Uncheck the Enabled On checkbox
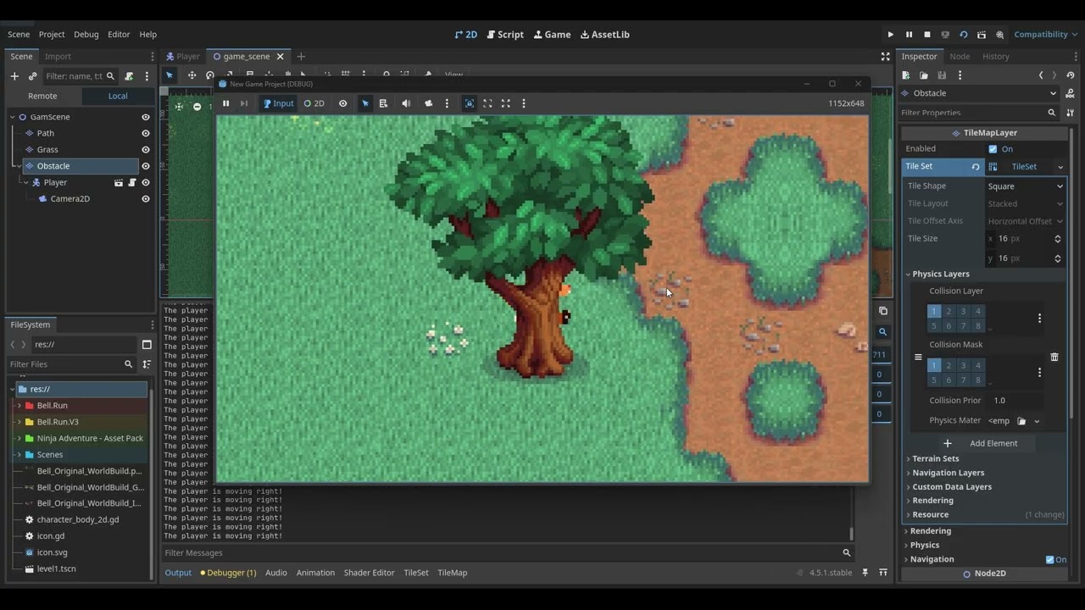1085x610 pixels. pyautogui.click(x=993, y=149)
